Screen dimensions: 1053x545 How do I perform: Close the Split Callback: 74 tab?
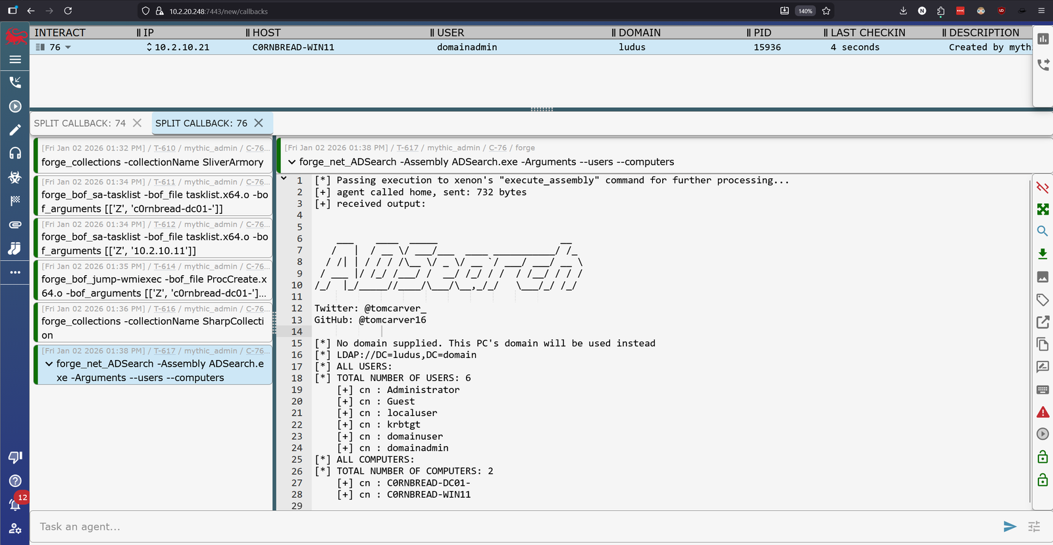click(137, 123)
